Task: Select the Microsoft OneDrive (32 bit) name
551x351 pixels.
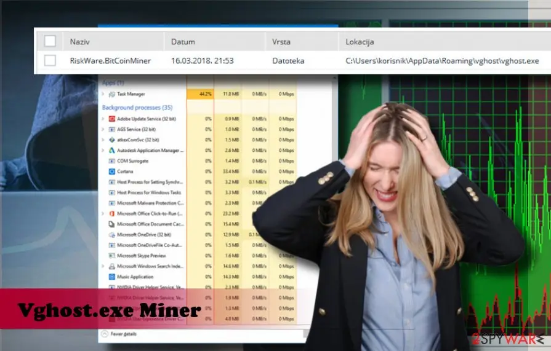Action: click(x=144, y=234)
